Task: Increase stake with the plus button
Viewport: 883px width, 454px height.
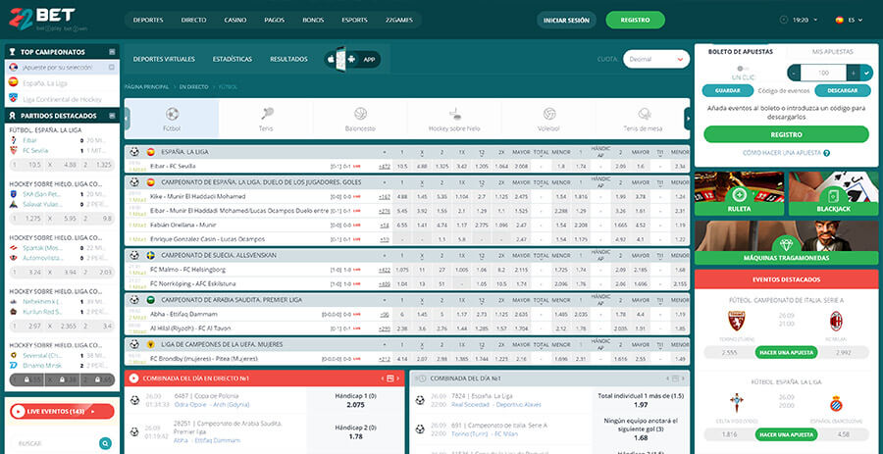Action: coord(854,73)
